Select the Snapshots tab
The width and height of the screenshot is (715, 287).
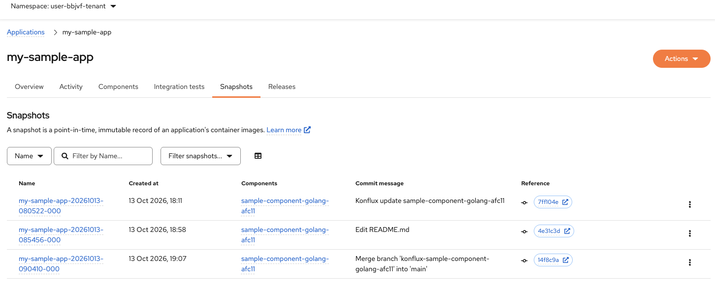point(236,86)
